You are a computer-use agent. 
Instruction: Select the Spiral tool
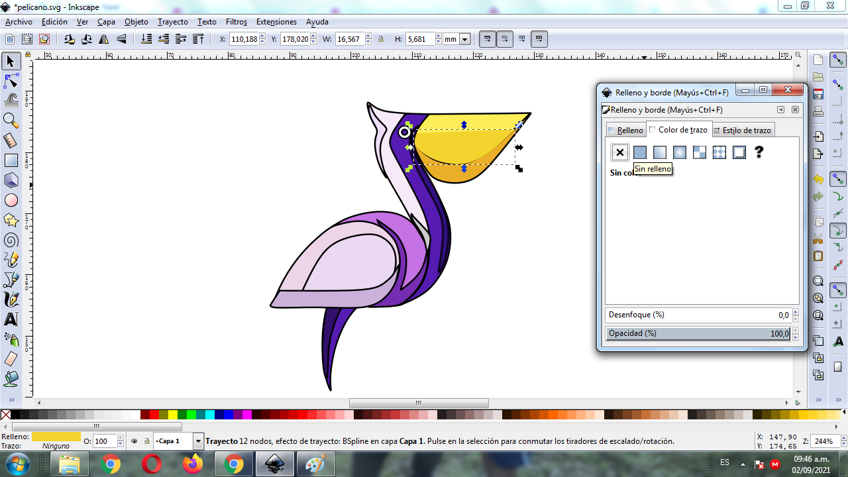point(11,240)
